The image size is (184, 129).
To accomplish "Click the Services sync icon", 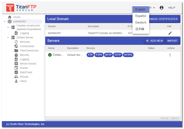I will pos(16,42).
